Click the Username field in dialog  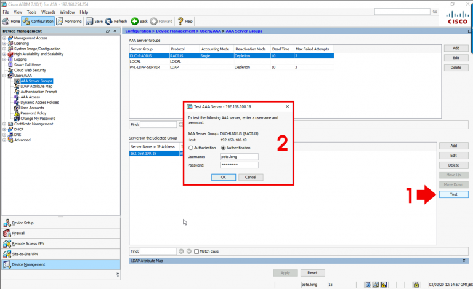239,157
